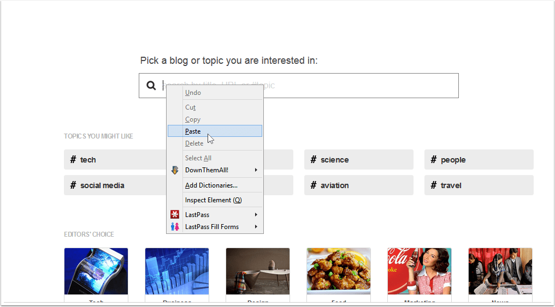Click the #travel topic tag
Viewport: 555px width, 307px height.
(479, 185)
